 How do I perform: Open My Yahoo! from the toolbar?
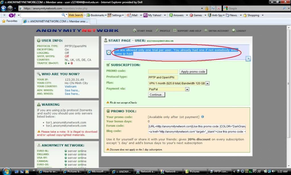pyautogui.click(x=152, y=15)
